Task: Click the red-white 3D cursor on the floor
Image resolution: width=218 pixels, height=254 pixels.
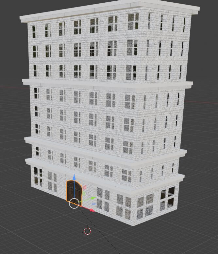Action: tap(87, 231)
